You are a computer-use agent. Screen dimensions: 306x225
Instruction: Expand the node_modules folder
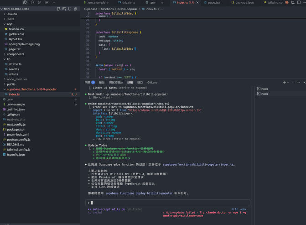pos(17,79)
